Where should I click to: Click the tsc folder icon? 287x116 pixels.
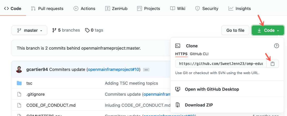tap(19, 83)
